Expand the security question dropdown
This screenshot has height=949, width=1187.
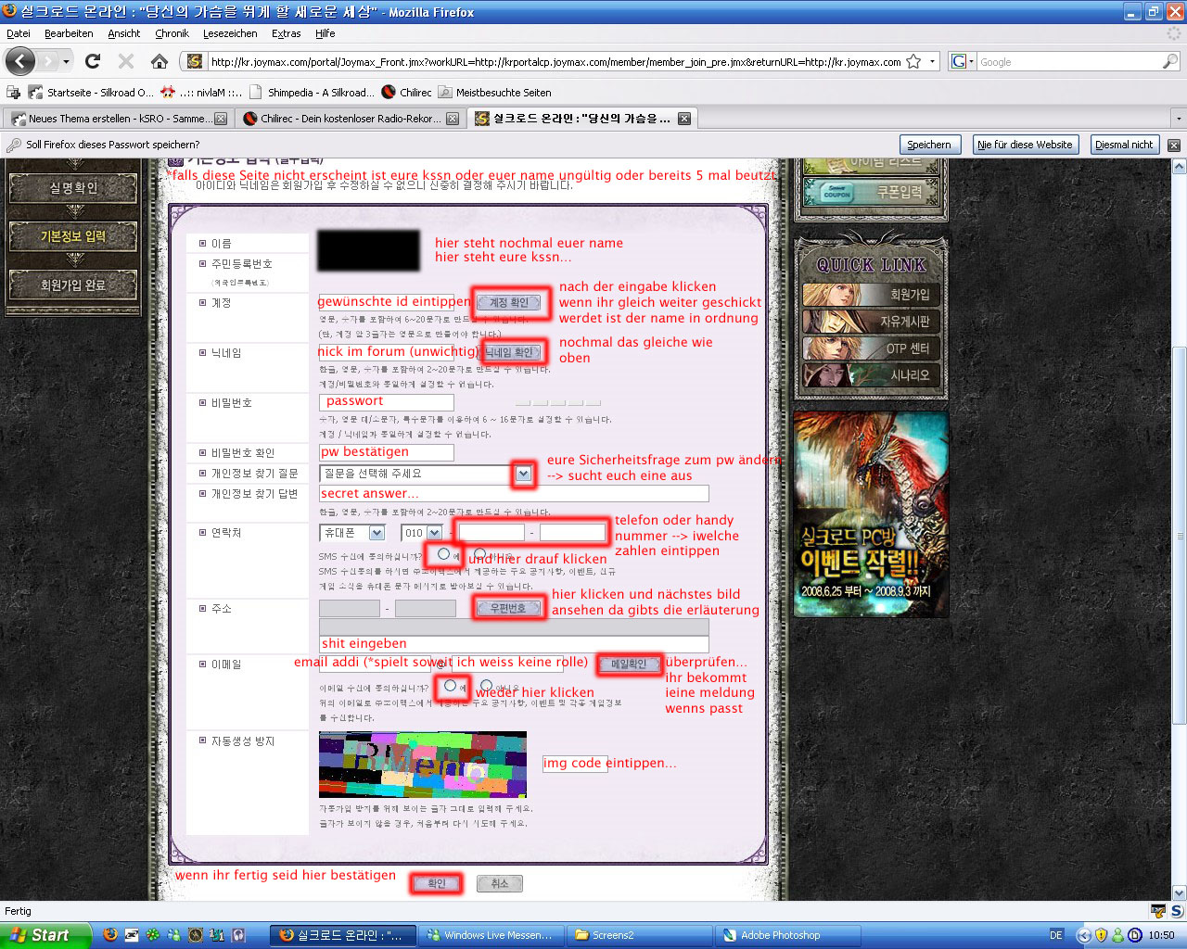pyautogui.click(x=523, y=474)
